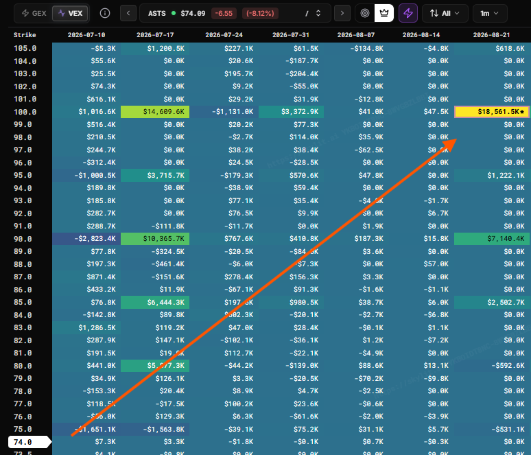Open the 1m interval dropdown
Viewport: 531px width, 455px height.
click(490, 13)
